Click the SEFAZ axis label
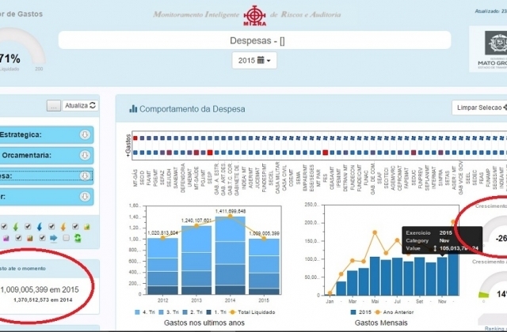The image size is (507, 332). (162, 177)
